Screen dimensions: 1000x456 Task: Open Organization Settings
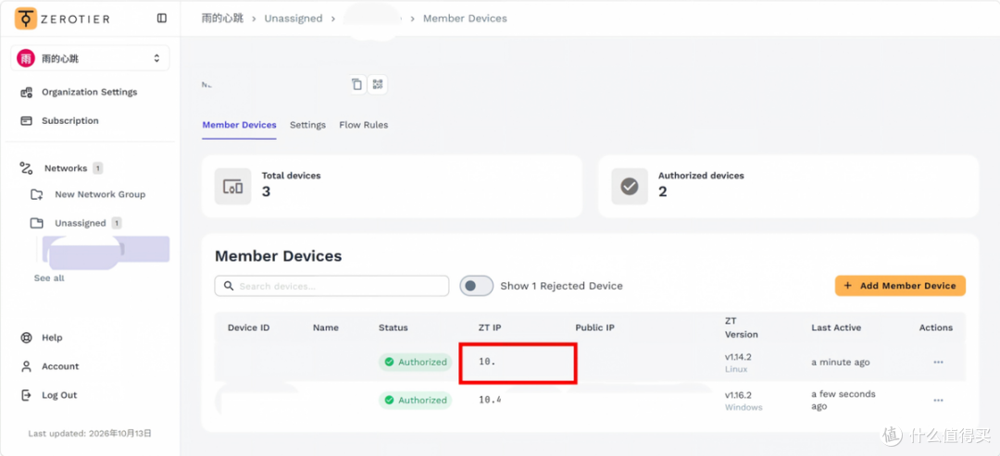click(x=89, y=92)
